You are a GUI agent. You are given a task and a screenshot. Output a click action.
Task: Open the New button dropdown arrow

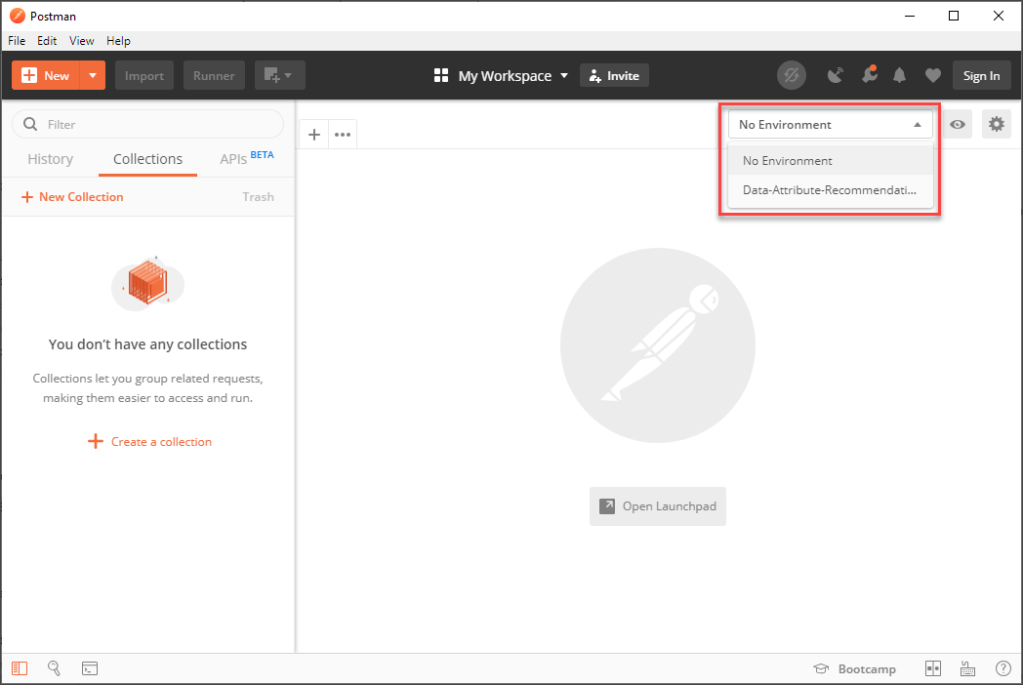click(x=93, y=76)
